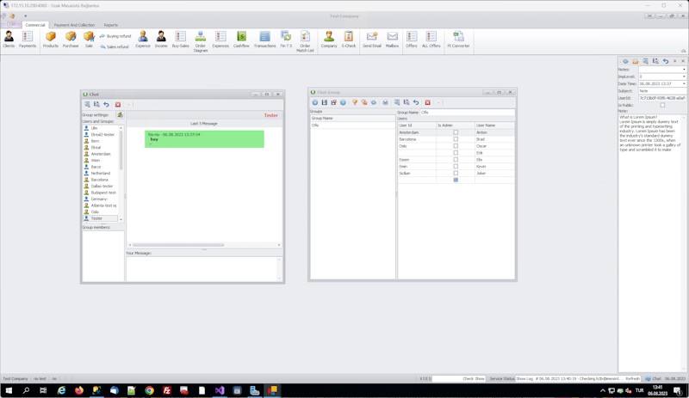Open the PI Converter tool
689x398 pixels.
tap(458, 39)
